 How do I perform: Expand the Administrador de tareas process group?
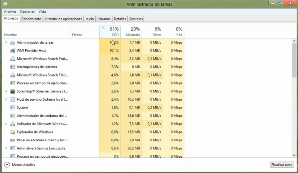point(6,43)
